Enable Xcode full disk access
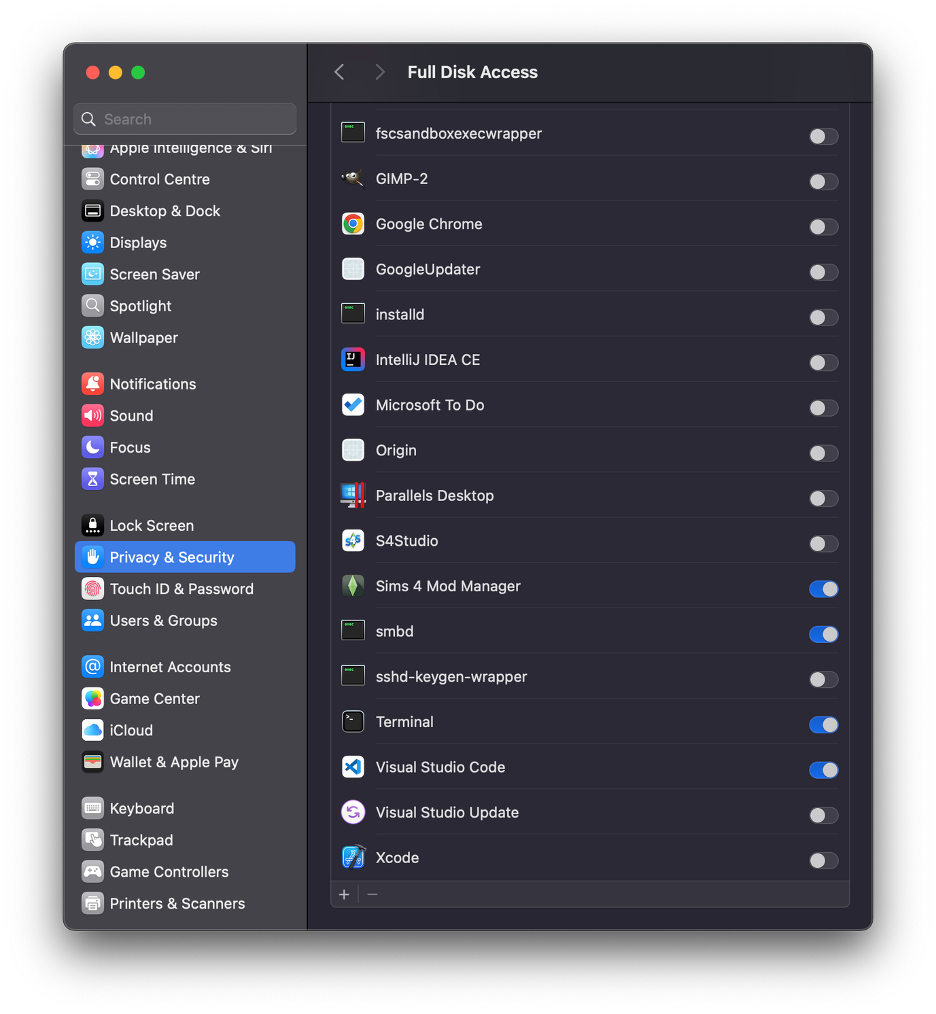 click(823, 860)
